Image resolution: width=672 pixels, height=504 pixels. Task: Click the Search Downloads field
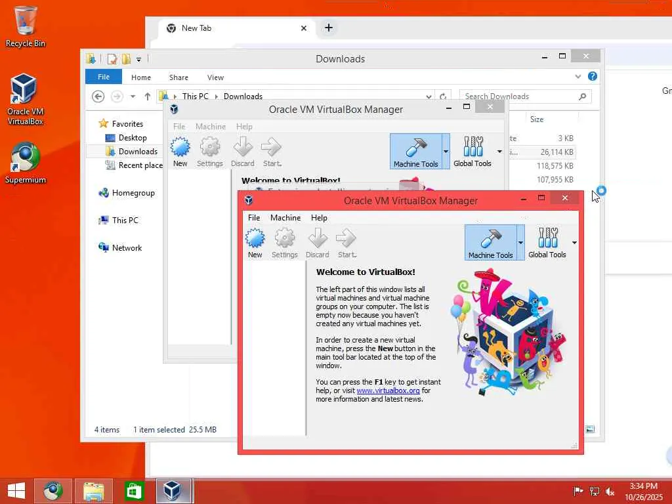pos(526,96)
